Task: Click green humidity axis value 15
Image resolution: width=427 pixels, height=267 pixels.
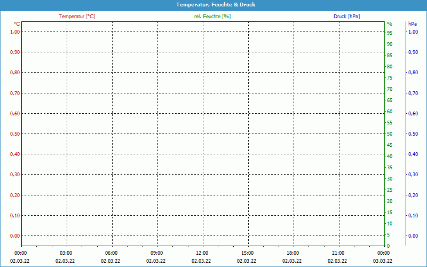Action: (390, 212)
